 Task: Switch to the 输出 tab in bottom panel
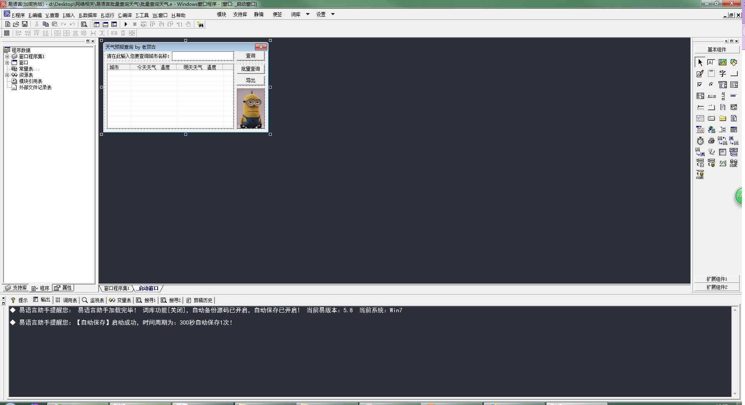[x=42, y=300]
